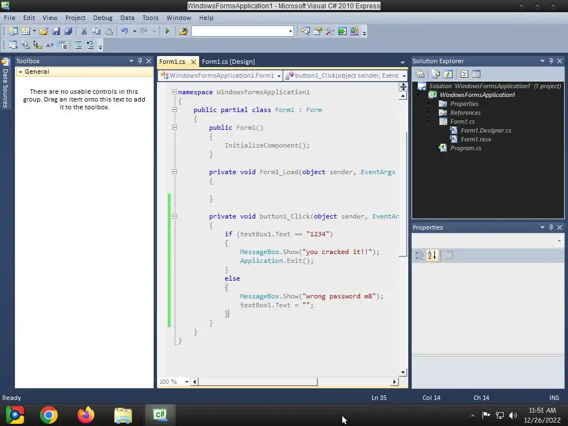Open the WindowsFormsApplication1.Form1 type dropdown
568x426 pixels.
[278, 75]
